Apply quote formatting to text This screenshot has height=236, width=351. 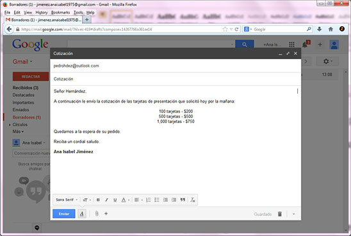(183, 199)
